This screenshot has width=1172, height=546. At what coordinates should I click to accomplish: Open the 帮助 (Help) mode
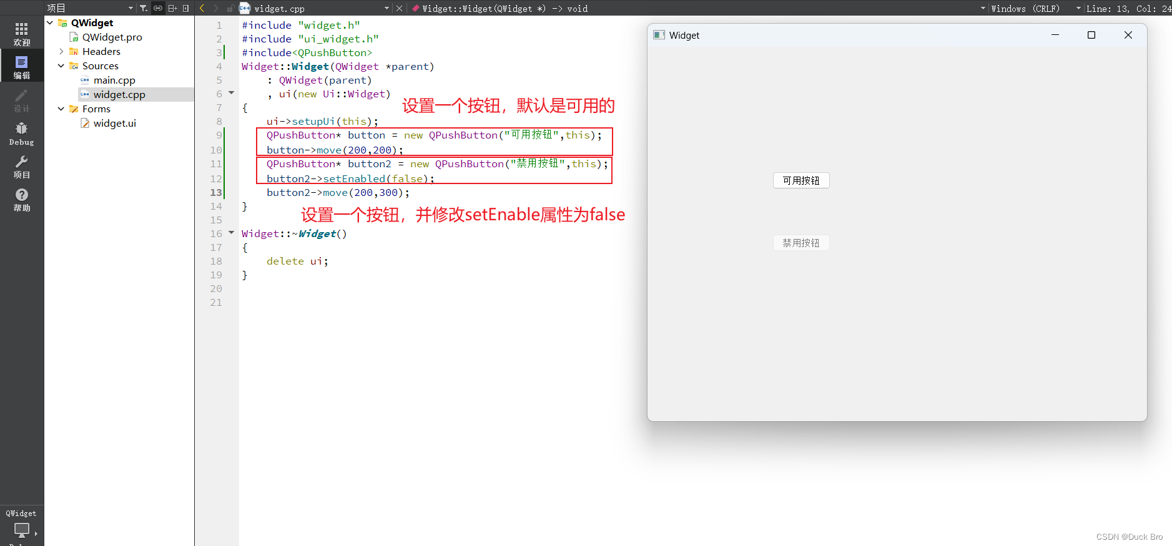[22, 199]
